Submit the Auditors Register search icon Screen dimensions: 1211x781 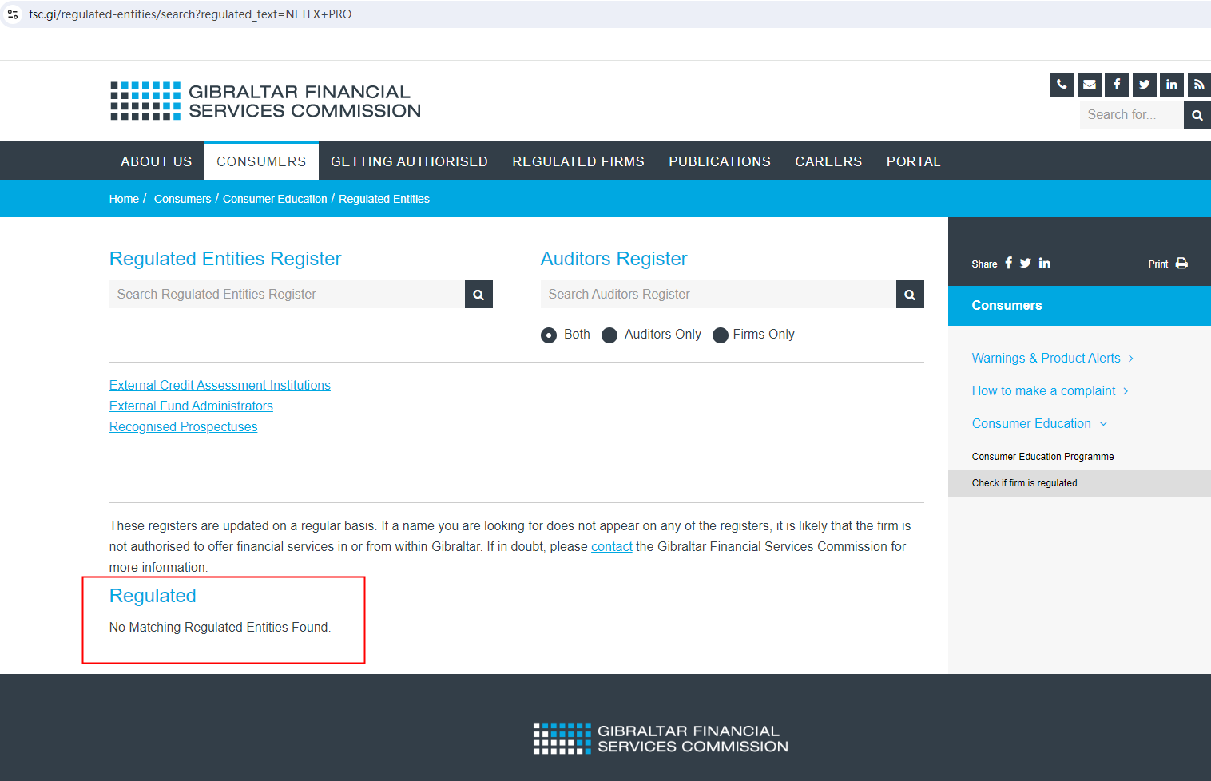(910, 295)
